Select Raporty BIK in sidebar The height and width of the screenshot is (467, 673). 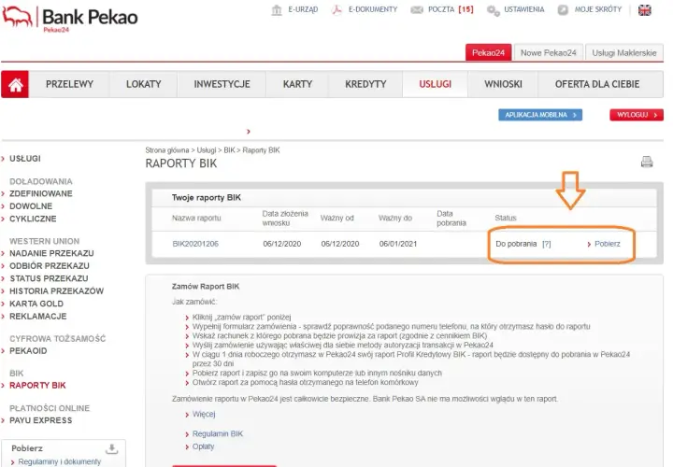click(37, 386)
